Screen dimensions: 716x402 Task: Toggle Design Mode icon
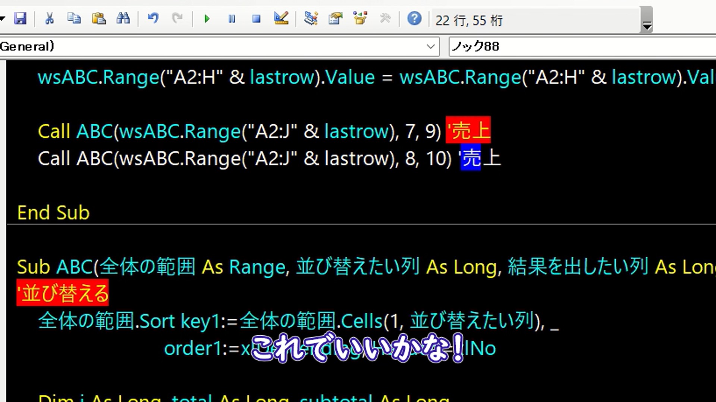(281, 18)
